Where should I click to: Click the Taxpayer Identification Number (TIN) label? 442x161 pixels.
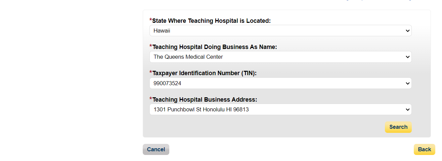click(x=204, y=73)
